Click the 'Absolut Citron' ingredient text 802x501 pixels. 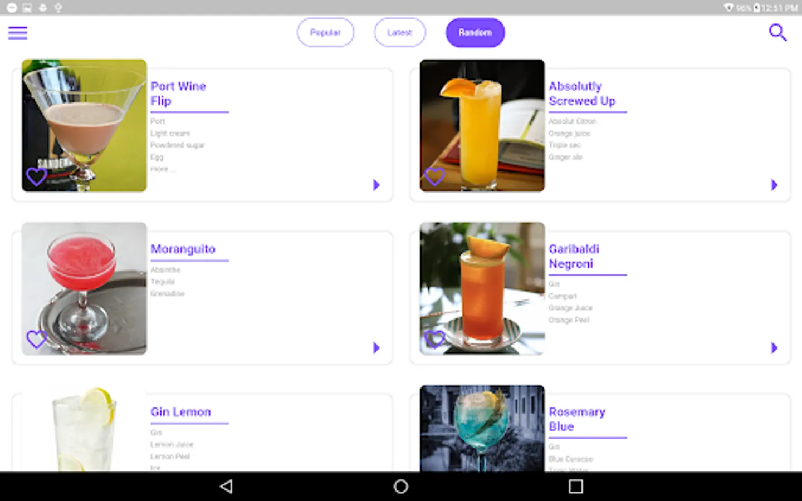tap(572, 121)
